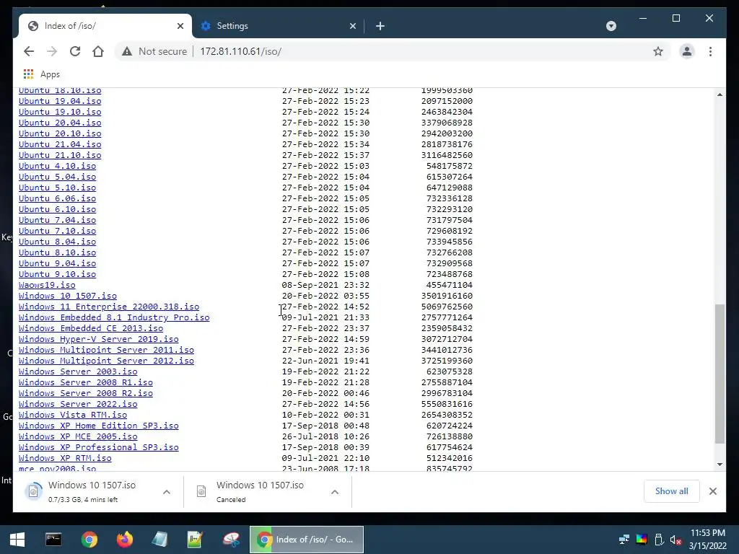Click the Ubuntu 8.04.iso link
Image resolution: width=739 pixels, height=554 pixels.
[58, 242]
